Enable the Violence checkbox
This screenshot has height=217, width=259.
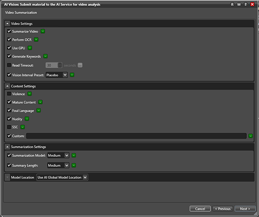coord(9,94)
